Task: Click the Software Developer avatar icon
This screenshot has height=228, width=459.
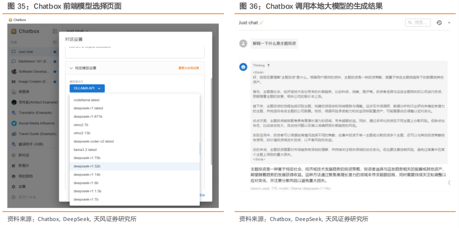Action: 14,72
